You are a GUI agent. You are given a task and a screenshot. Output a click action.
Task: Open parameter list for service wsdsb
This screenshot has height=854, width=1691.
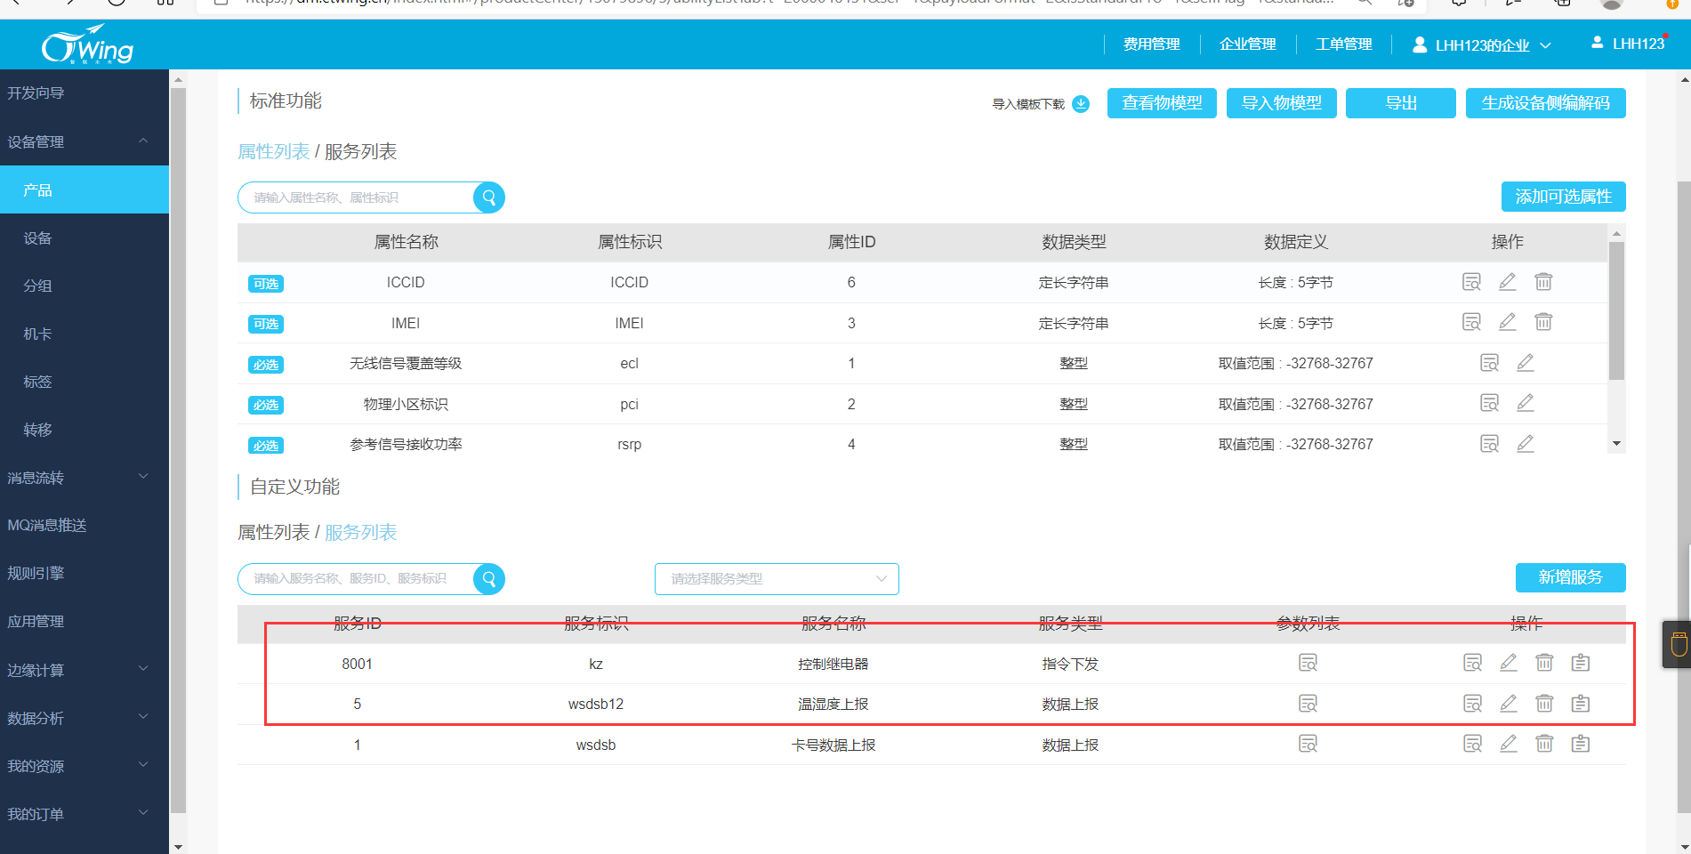[x=1308, y=744]
